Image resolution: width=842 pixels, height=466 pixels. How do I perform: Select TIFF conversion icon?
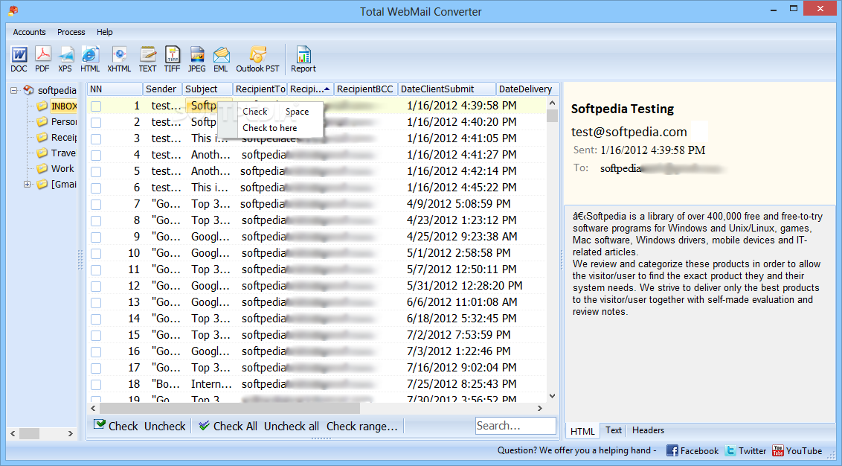(173, 59)
